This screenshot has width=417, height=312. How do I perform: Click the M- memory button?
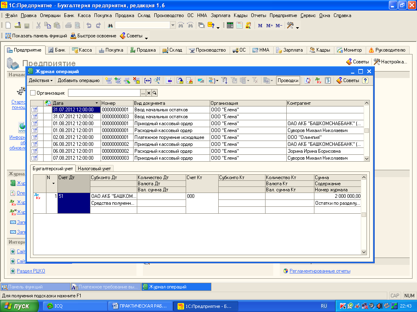279,26
